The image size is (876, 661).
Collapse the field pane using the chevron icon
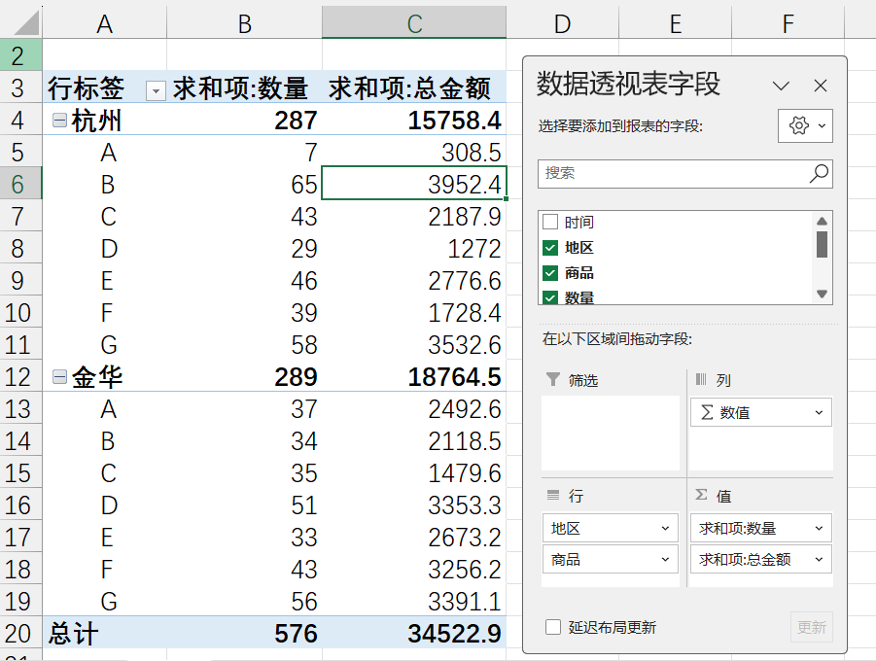(781, 86)
